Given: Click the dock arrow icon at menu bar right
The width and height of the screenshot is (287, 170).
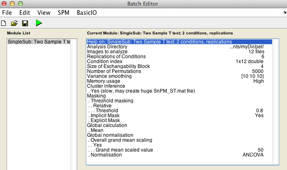Looking at the screenshot, I should [x=285, y=12].
